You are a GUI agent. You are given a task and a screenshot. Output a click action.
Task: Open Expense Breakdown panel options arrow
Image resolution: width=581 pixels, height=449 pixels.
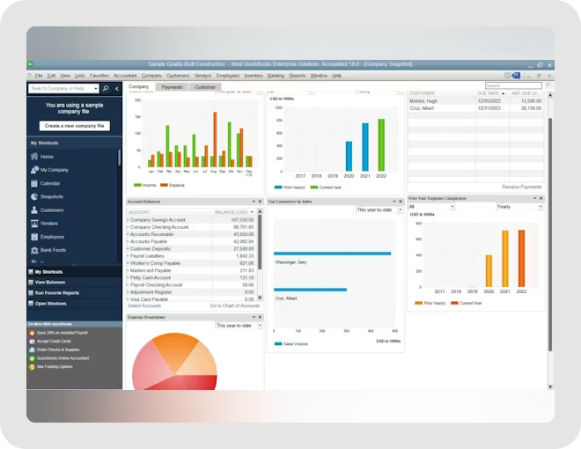click(x=254, y=317)
